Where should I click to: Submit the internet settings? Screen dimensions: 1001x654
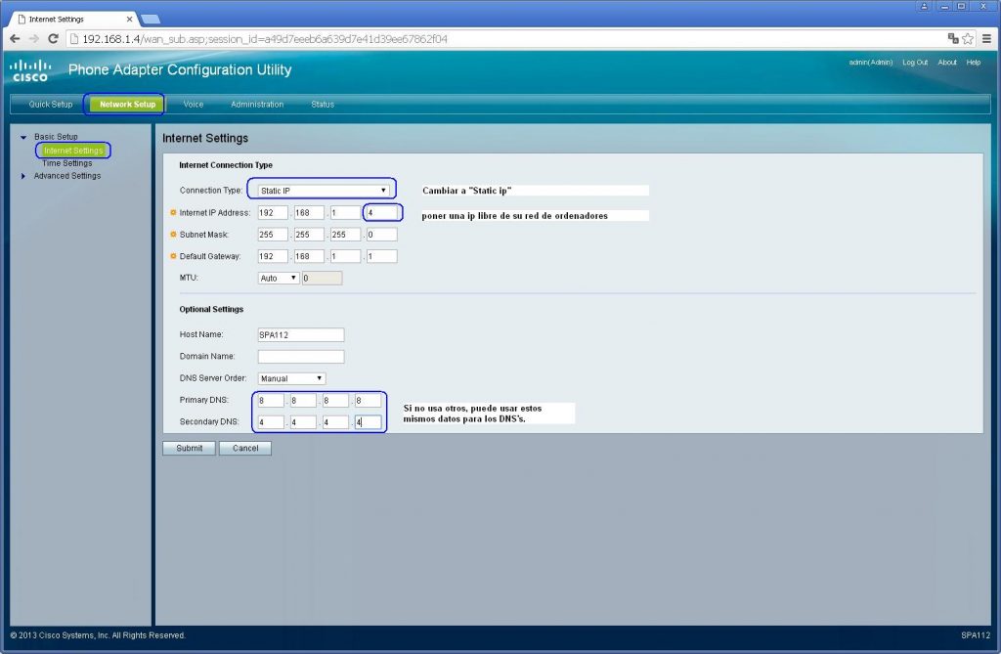point(188,448)
